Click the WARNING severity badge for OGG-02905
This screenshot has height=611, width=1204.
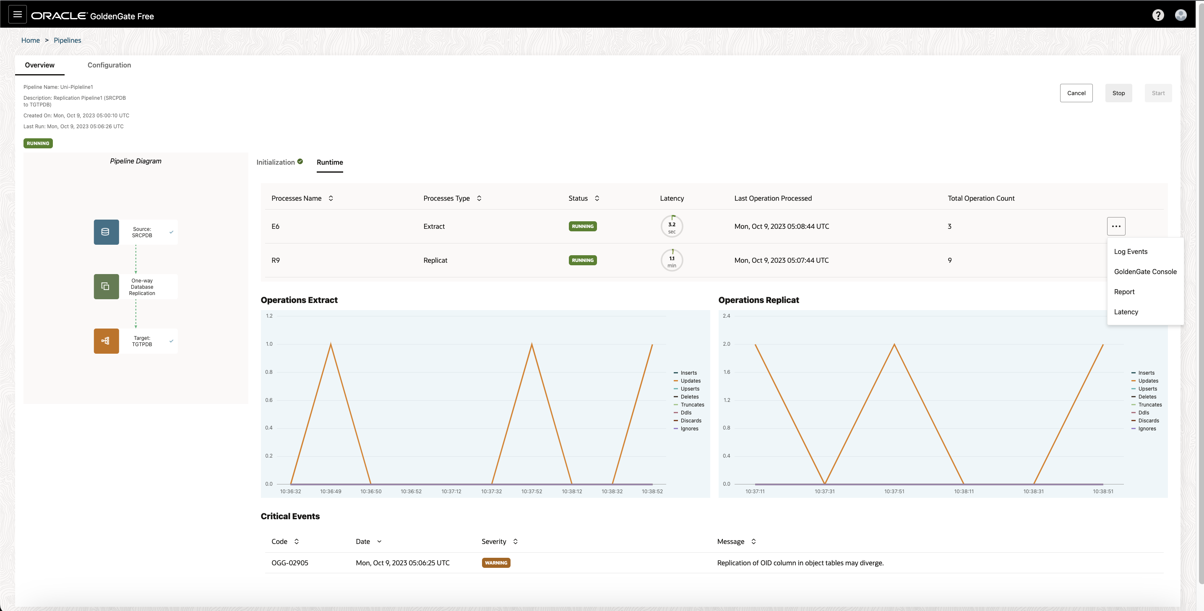[x=496, y=562]
